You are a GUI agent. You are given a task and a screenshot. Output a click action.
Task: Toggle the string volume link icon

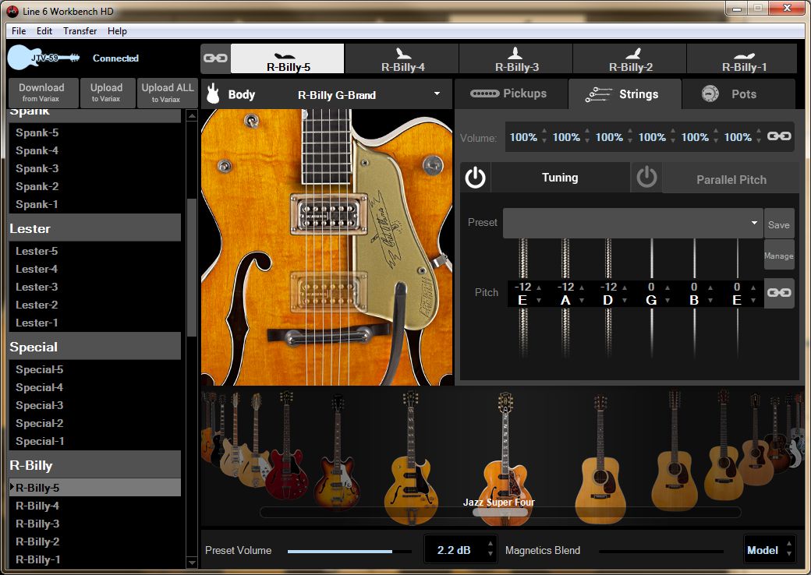coord(779,136)
